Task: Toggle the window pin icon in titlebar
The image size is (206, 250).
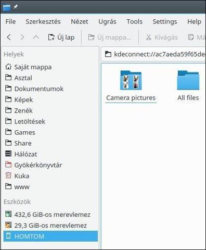Action: pos(16,7)
